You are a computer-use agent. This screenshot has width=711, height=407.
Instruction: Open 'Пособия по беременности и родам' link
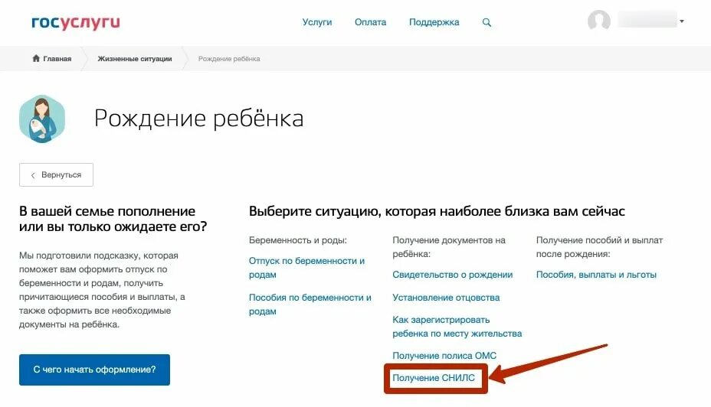(x=310, y=304)
